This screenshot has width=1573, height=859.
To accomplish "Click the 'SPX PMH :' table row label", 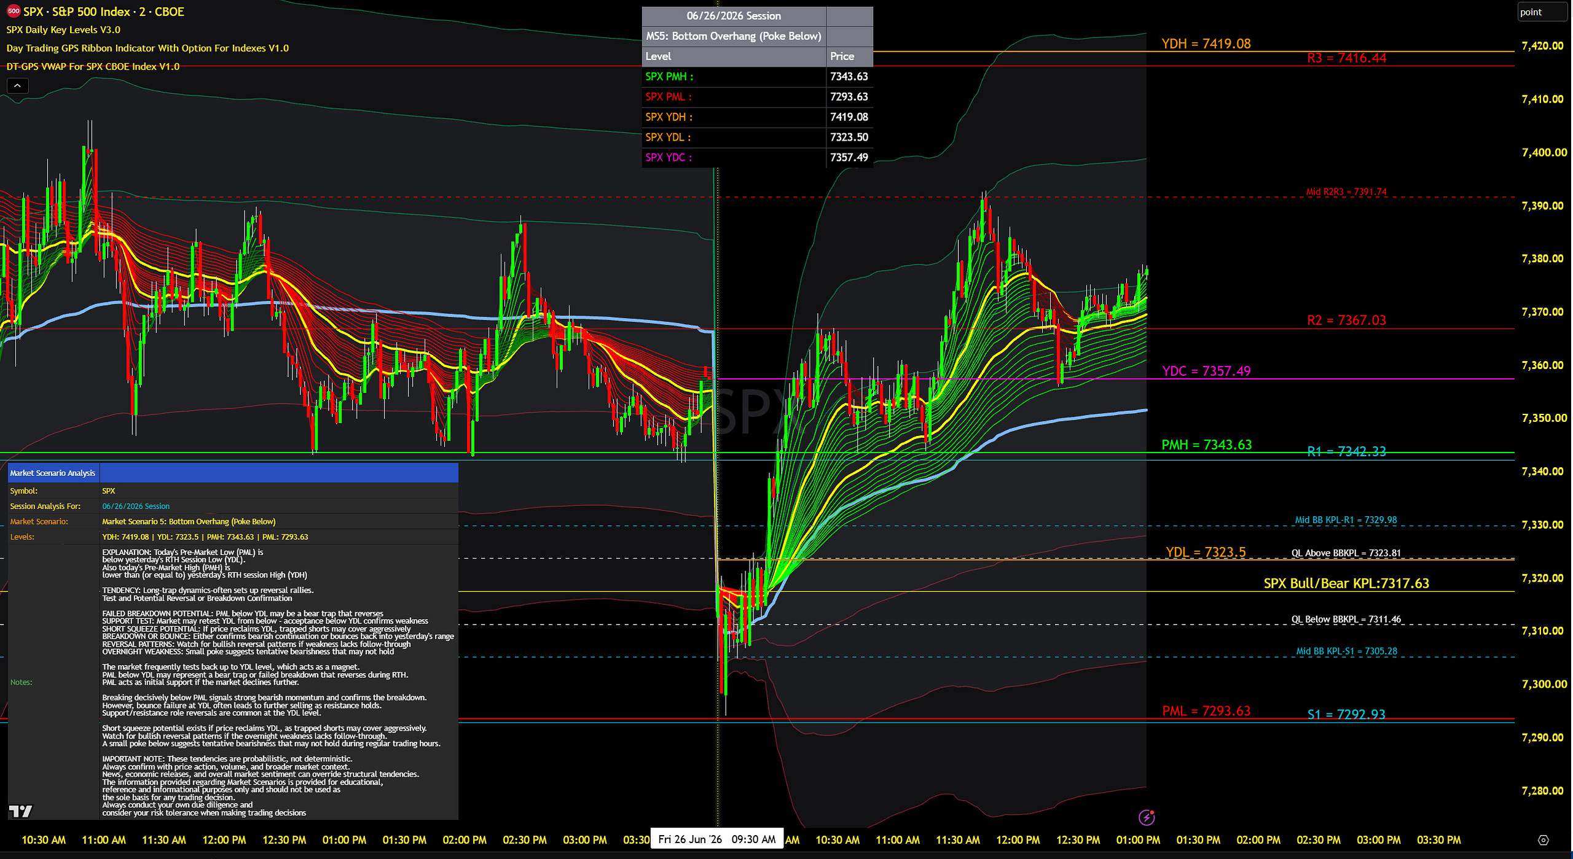I will click(669, 77).
